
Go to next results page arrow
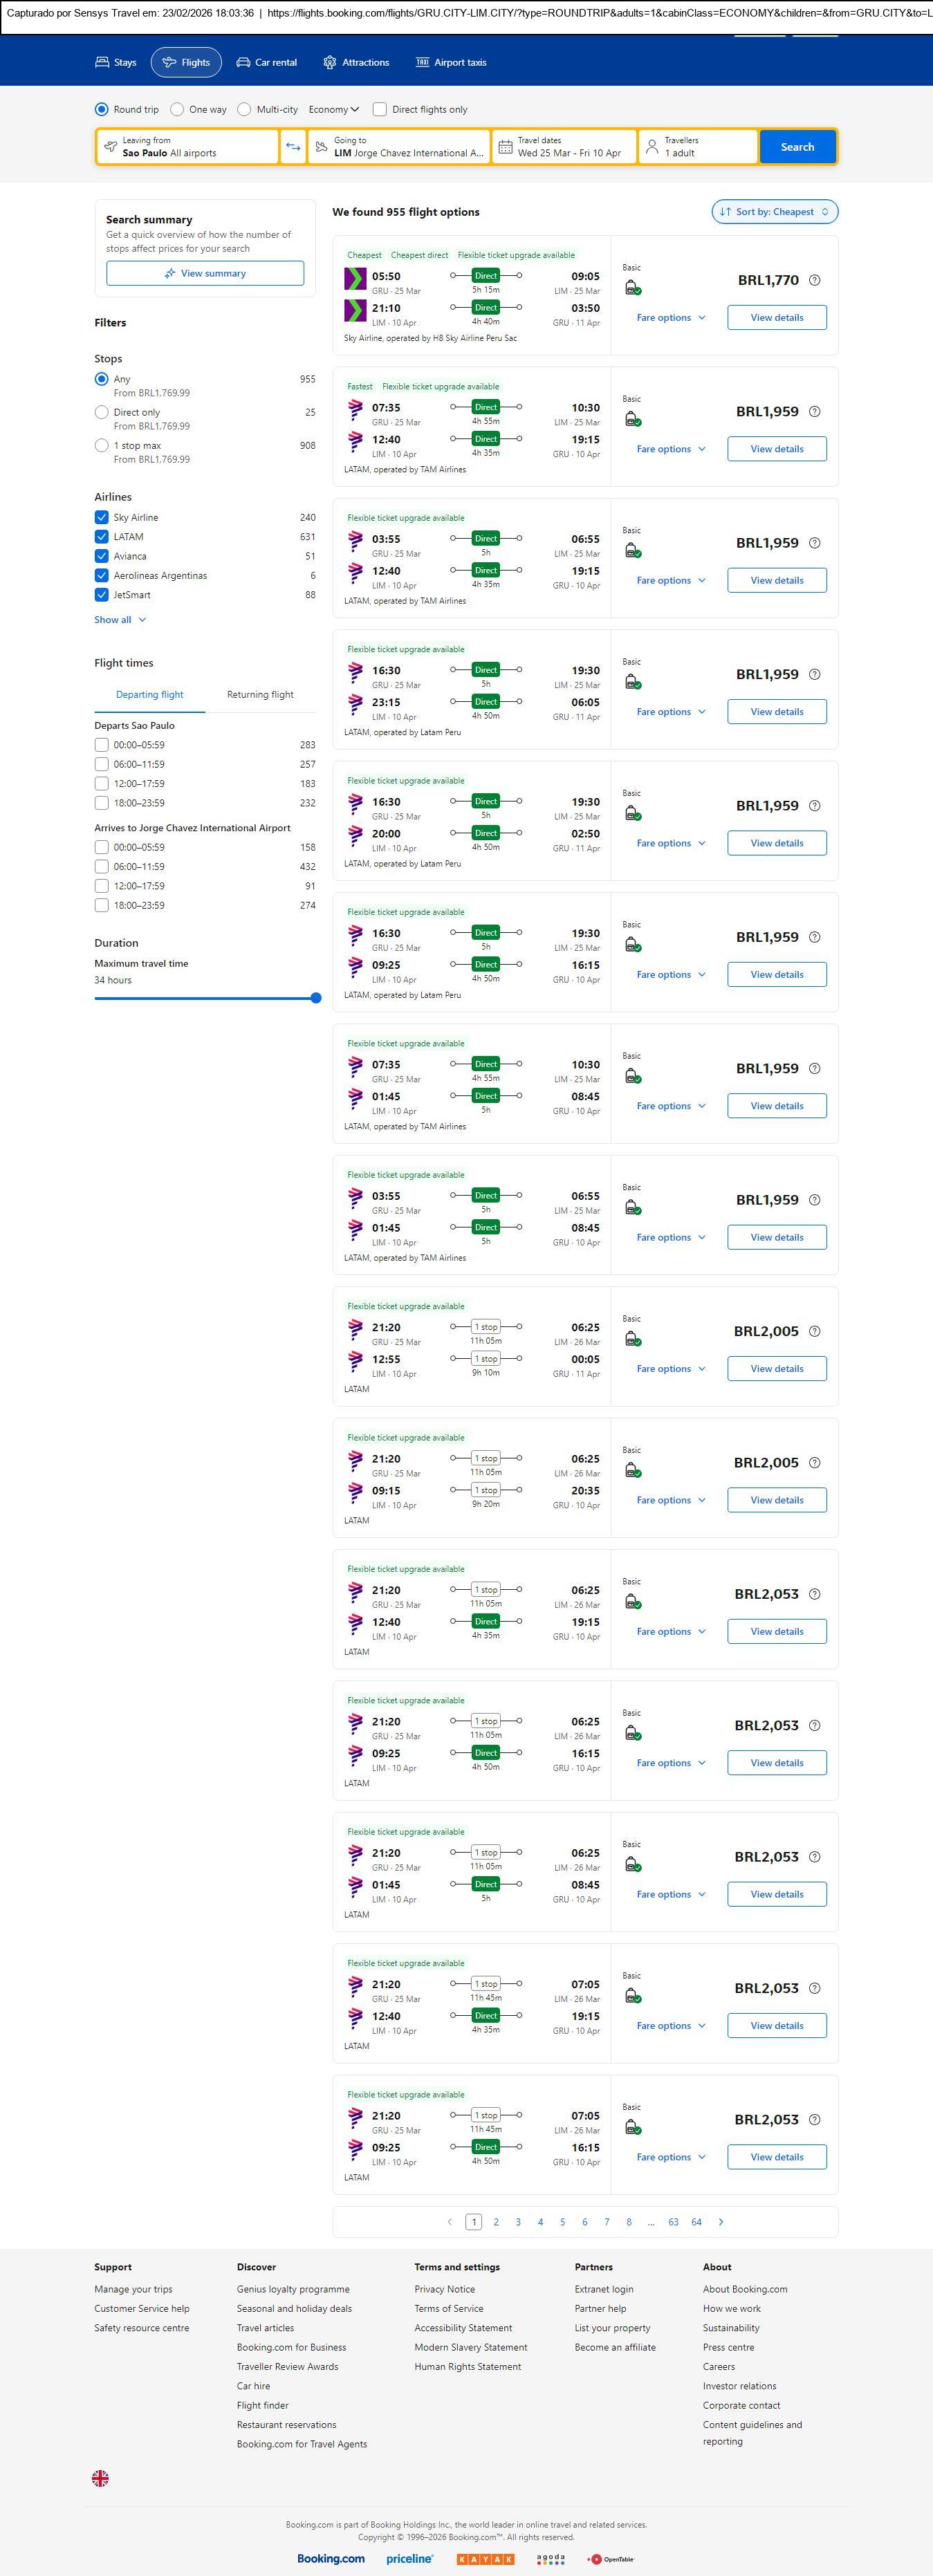pos(721,2221)
